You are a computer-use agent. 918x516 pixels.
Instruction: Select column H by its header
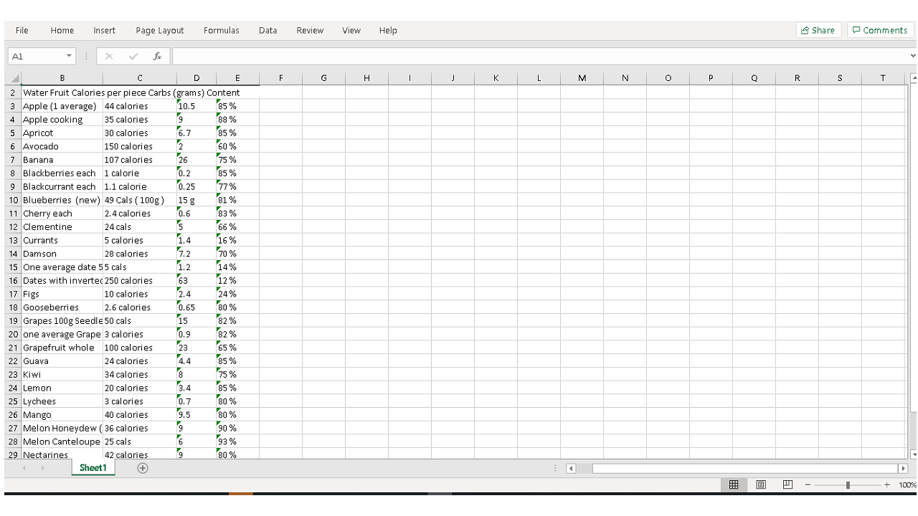[366, 78]
